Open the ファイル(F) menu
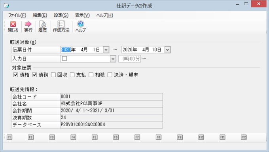Screen dimensions: 269x152 [x=17, y=15]
